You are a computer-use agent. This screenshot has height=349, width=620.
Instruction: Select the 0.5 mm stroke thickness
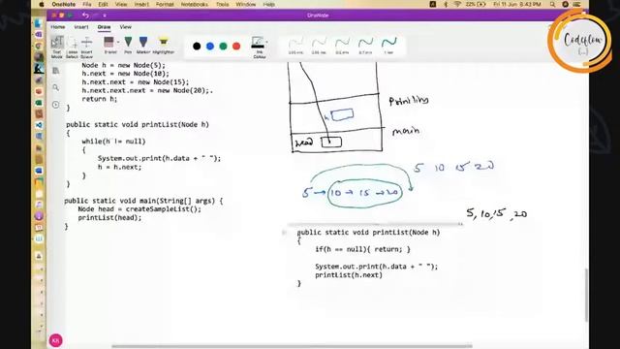click(342, 46)
